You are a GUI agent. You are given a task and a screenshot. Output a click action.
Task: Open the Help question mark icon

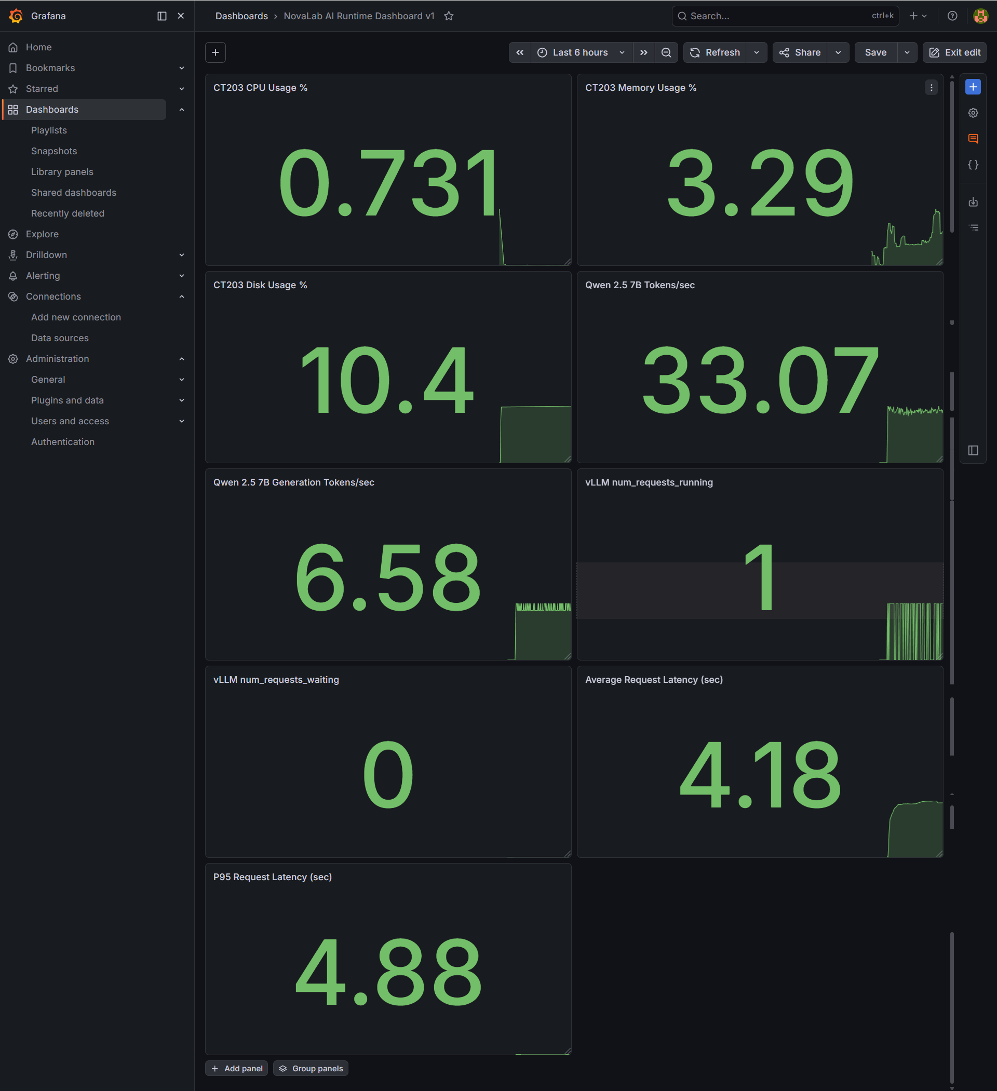pyautogui.click(x=952, y=16)
